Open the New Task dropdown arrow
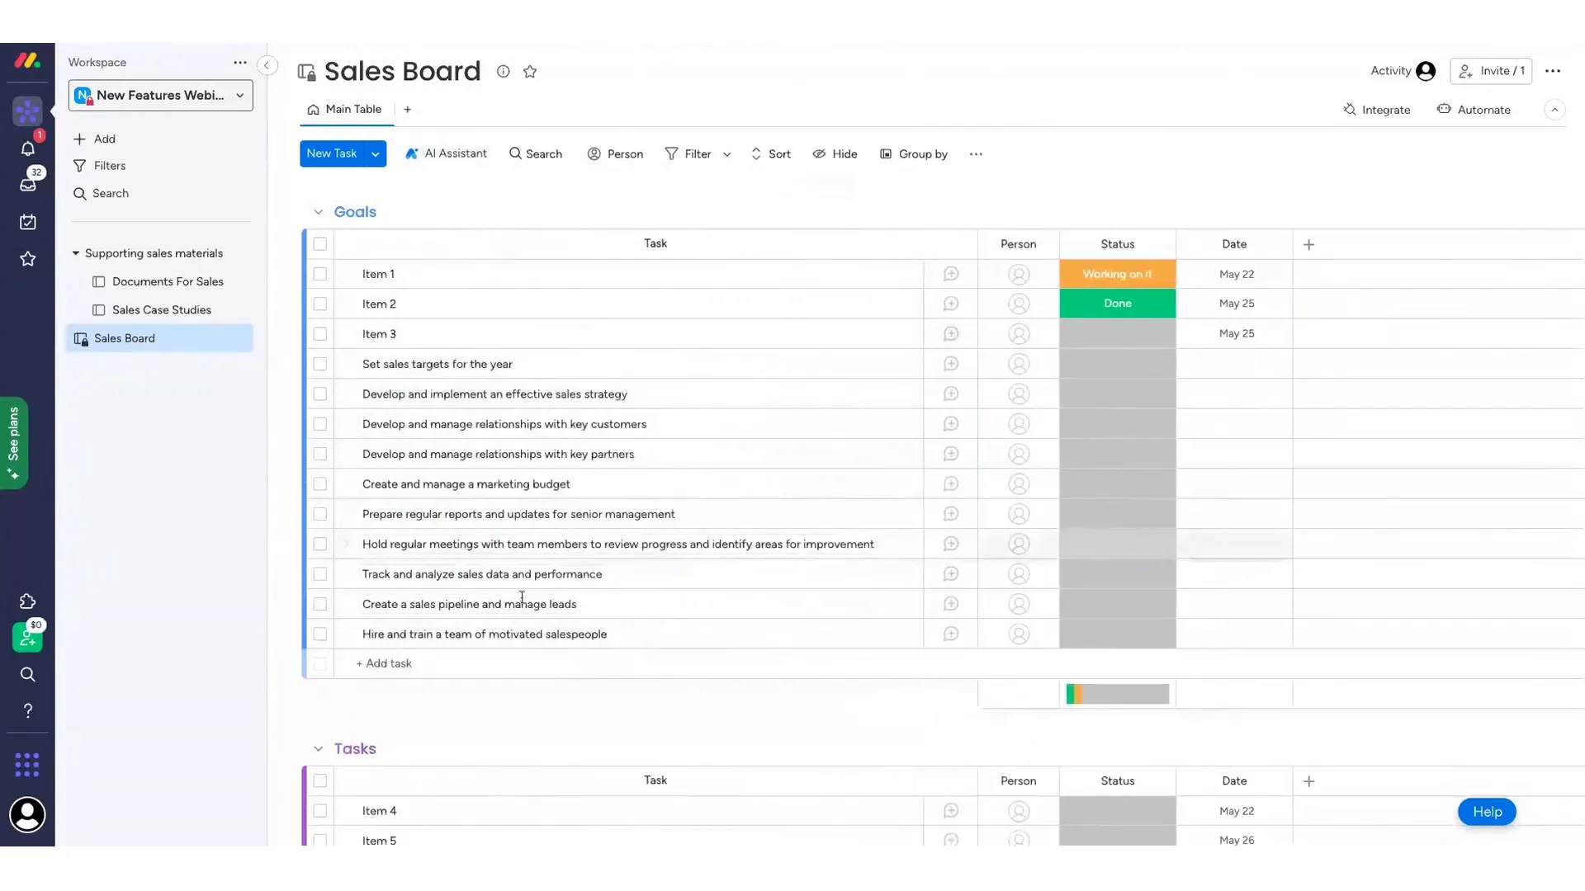This screenshot has width=1585, height=891. pyautogui.click(x=376, y=154)
